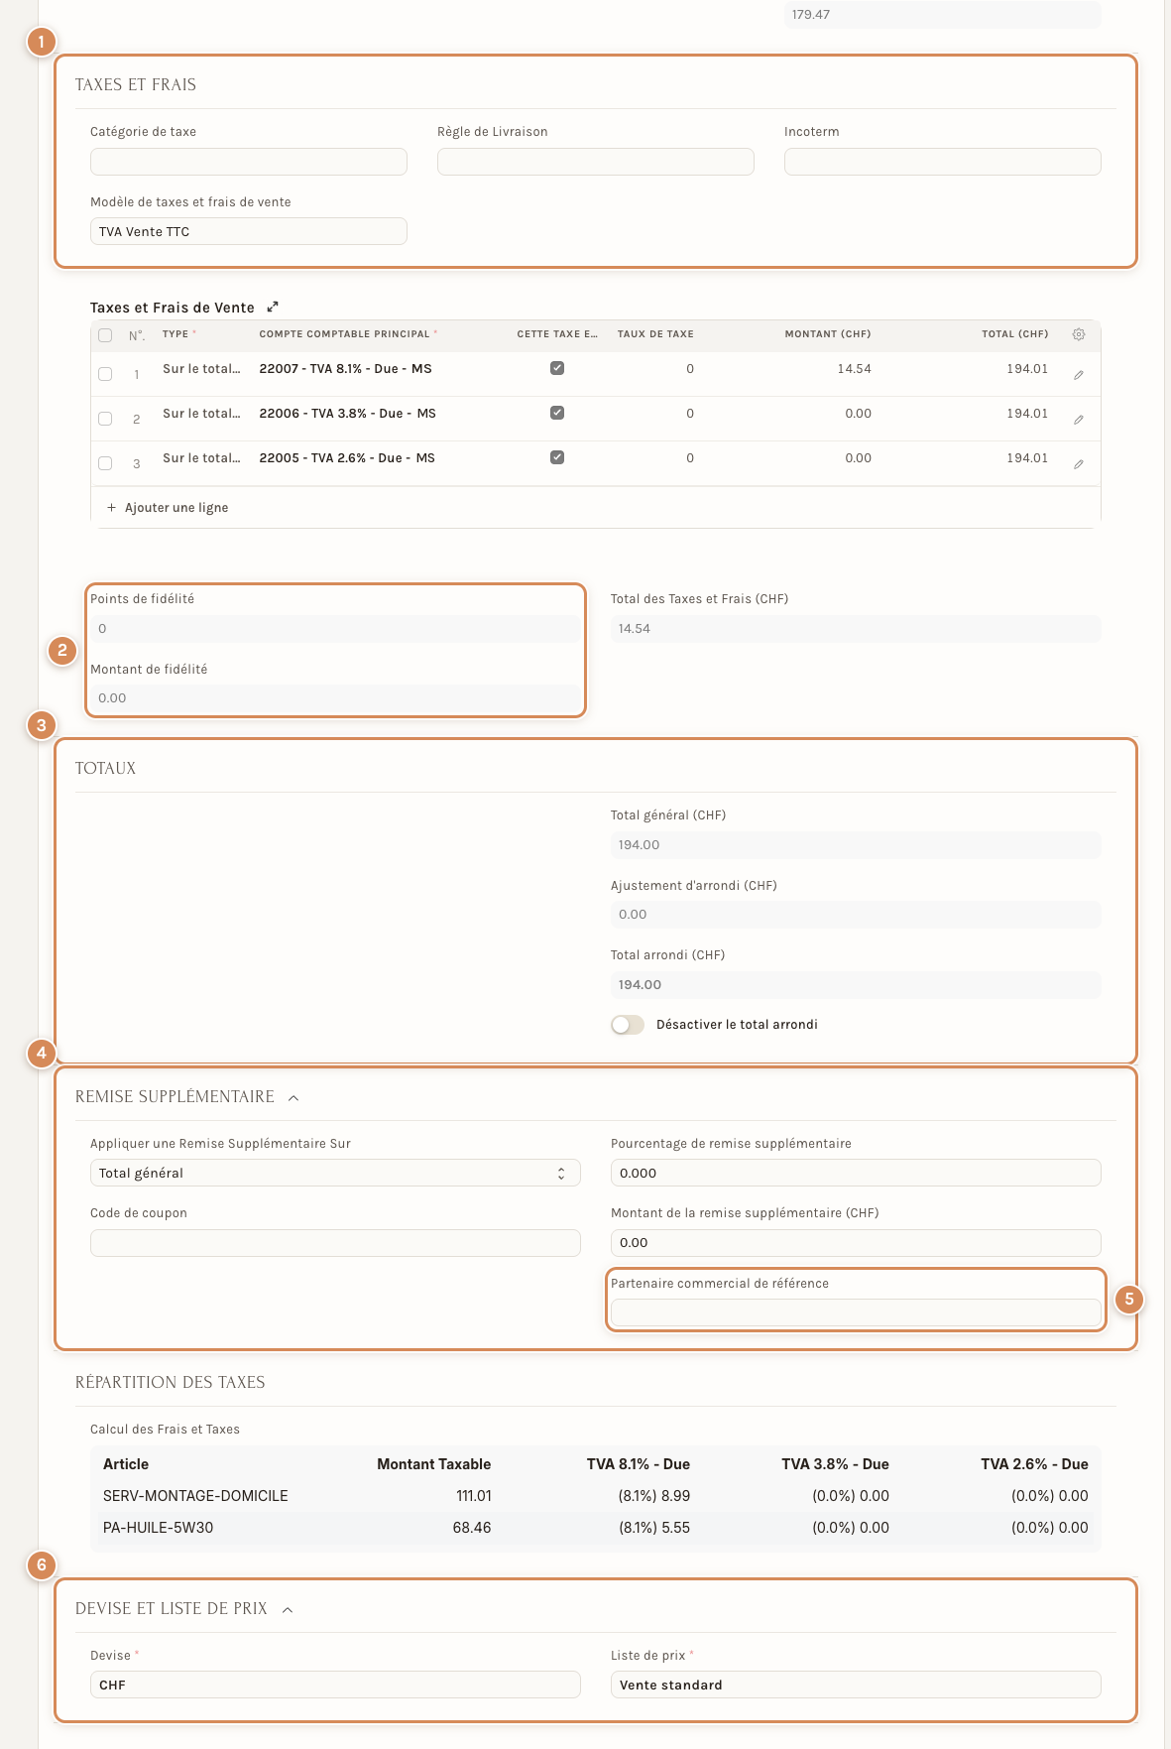The width and height of the screenshot is (1171, 1749).
Task: Click account 22006 - TVA 3.8% - Due - MS
Action: pos(348,414)
